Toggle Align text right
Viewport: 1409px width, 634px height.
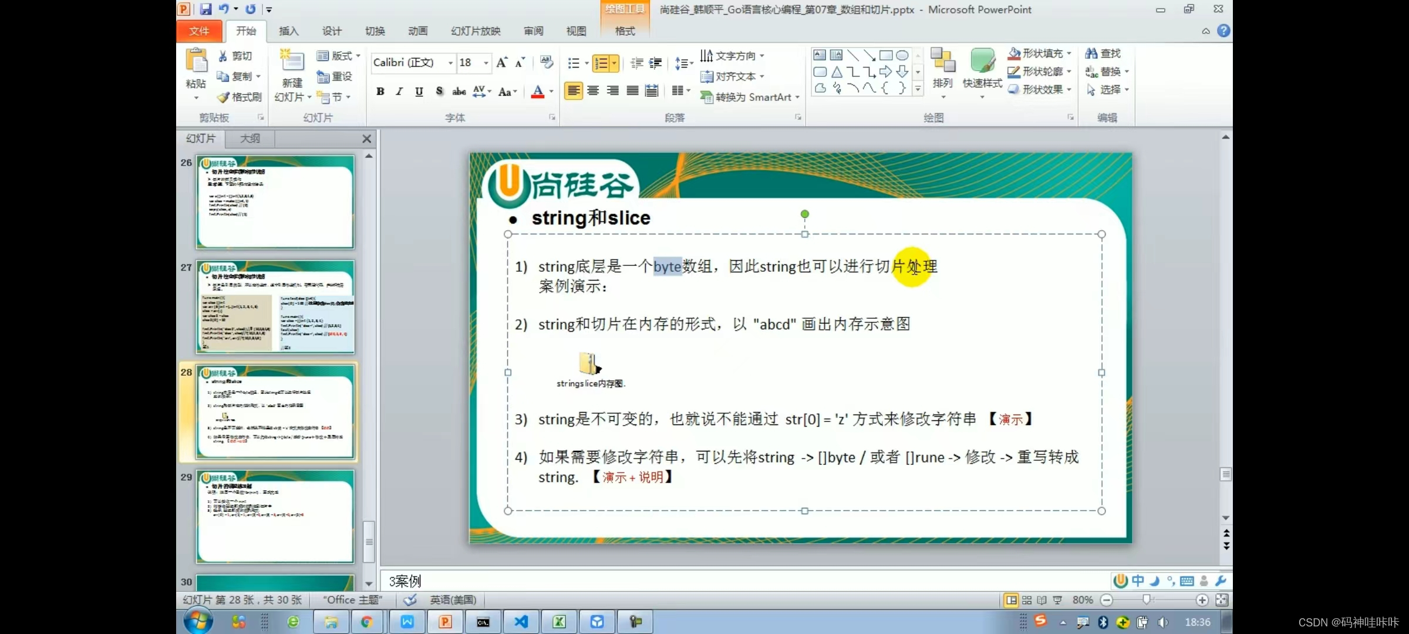coord(612,91)
